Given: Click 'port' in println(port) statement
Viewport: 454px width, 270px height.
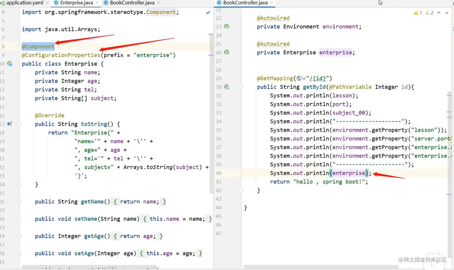Looking at the screenshot, I should (x=339, y=104).
